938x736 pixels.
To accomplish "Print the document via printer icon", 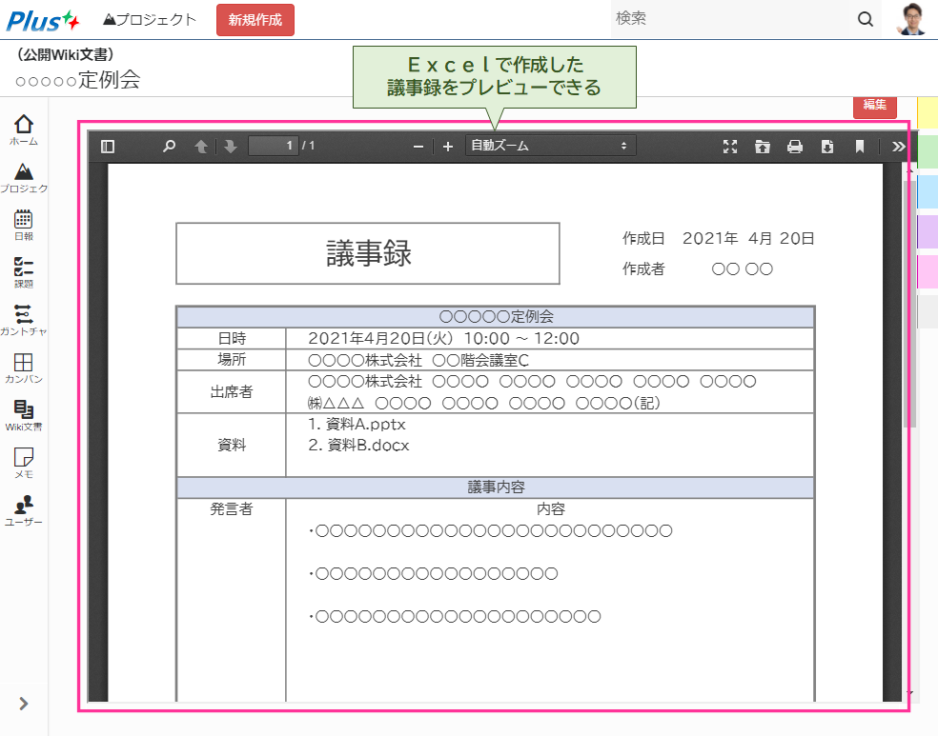I will [794, 147].
